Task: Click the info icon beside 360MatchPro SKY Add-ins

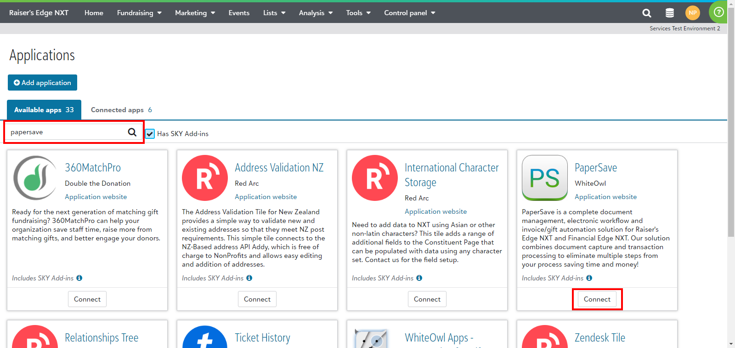Action: point(79,278)
